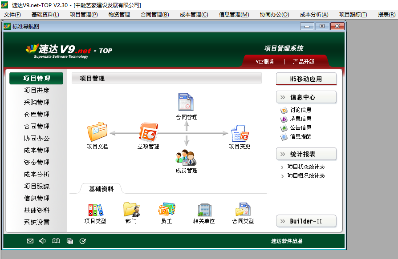Open 项目状态统计表 report link
Image resolution: width=398 pixels, height=259 pixels.
click(x=306, y=167)
